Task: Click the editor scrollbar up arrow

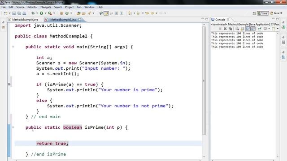Action: (x=204, y=24)
